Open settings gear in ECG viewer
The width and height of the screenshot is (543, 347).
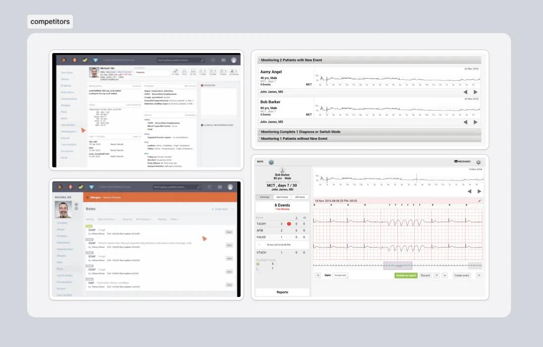click(478, 162)
